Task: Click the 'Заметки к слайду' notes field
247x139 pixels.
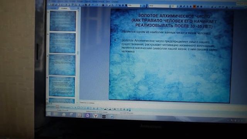Action: pyautogui.click(x=87, y=103)
